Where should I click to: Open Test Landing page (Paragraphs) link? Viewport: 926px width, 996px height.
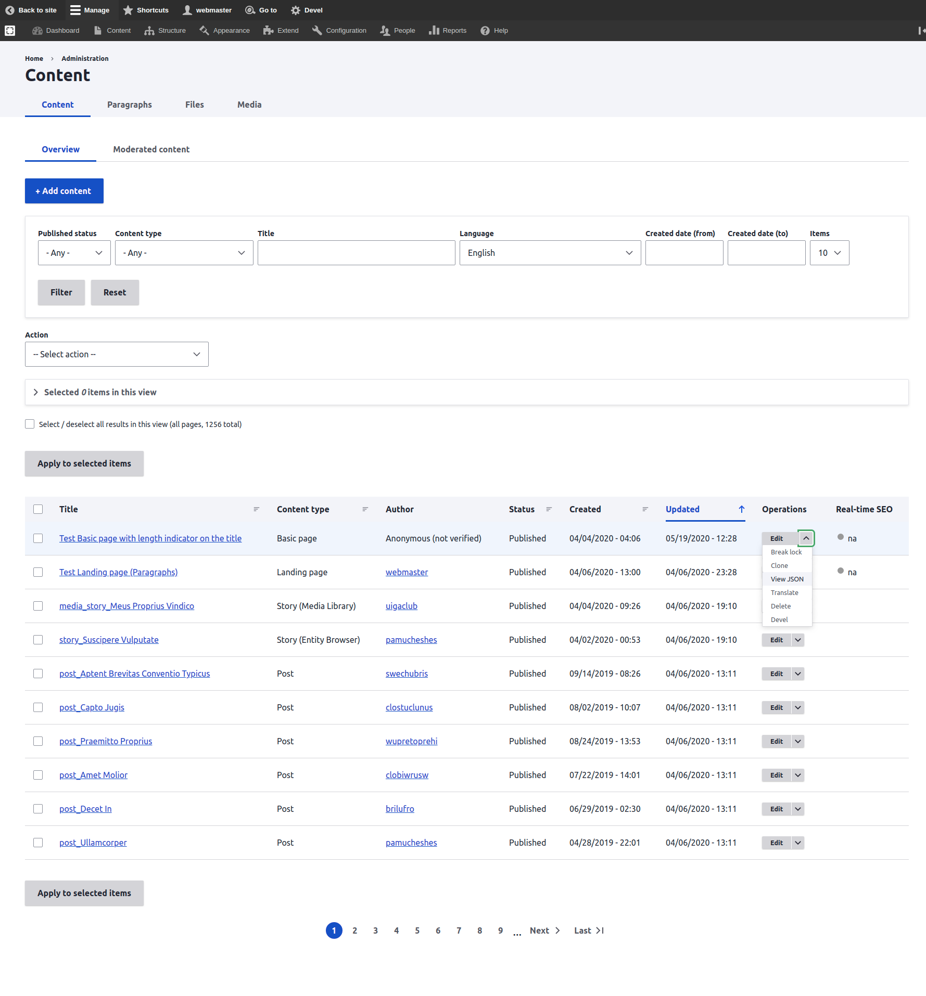coord(118,573)
